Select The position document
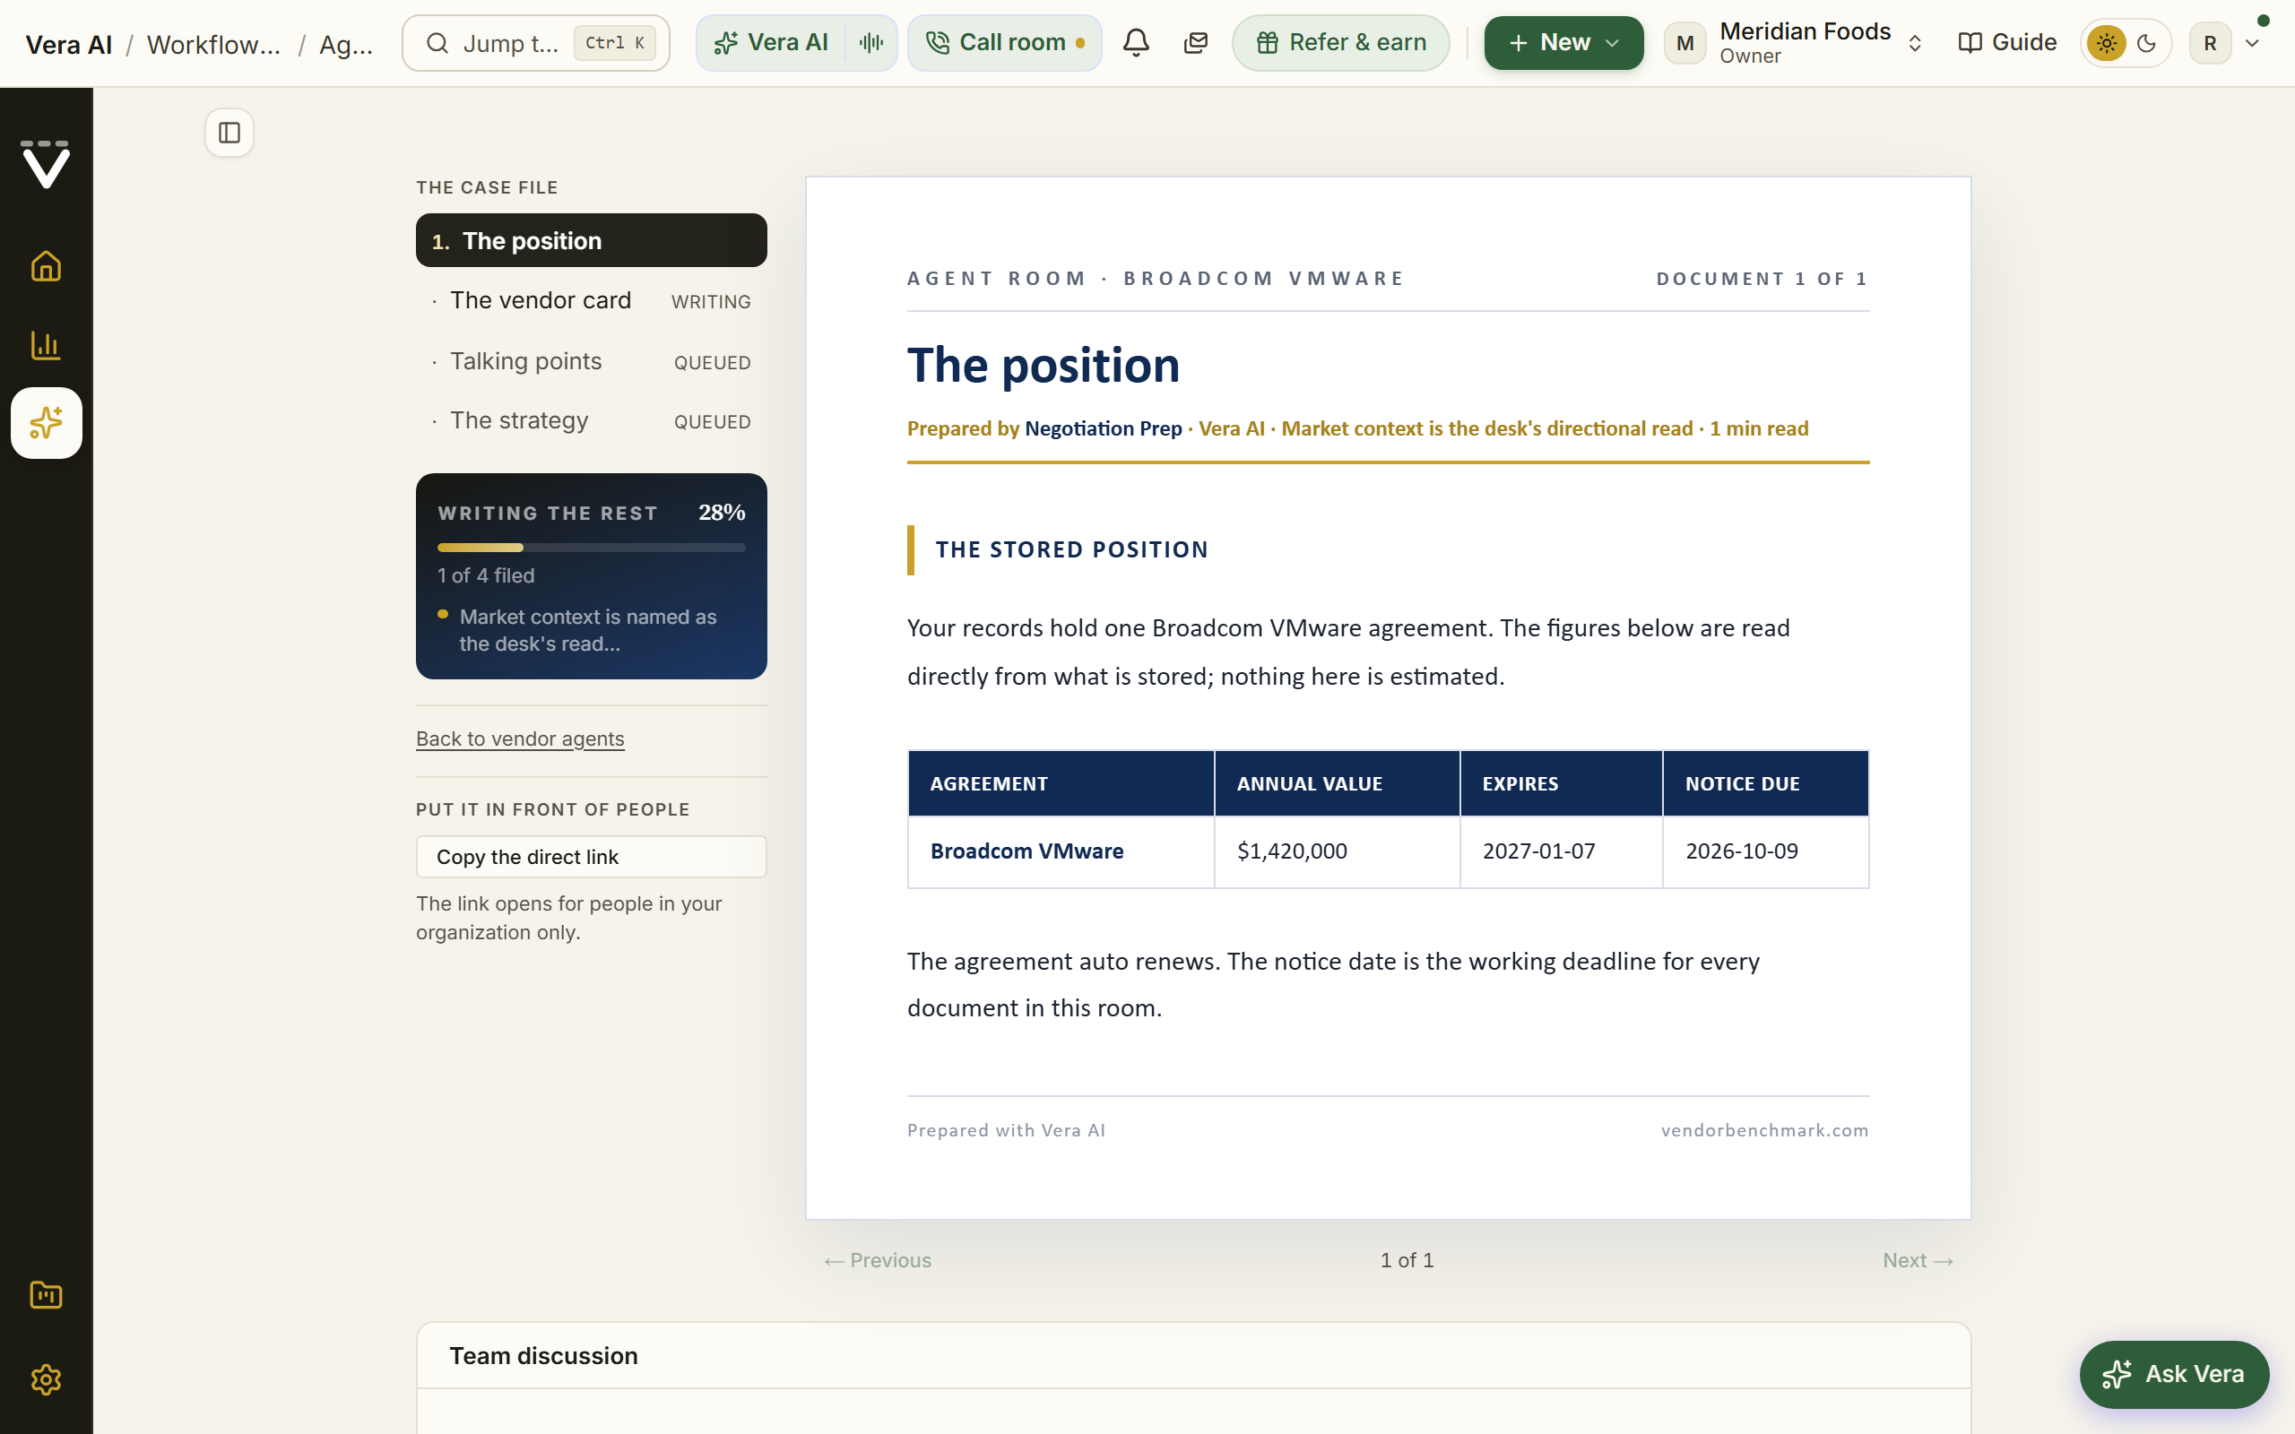Screen dimensions: 2295x1434 pyautogui.click(x=591, y=241)
